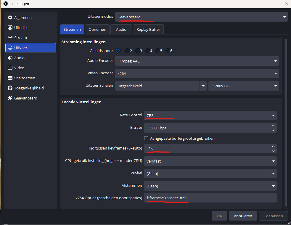Screen dimensions: 291x225
Task: Open the Toegankelijkheid accessibility icon
Action: [10, 88]
